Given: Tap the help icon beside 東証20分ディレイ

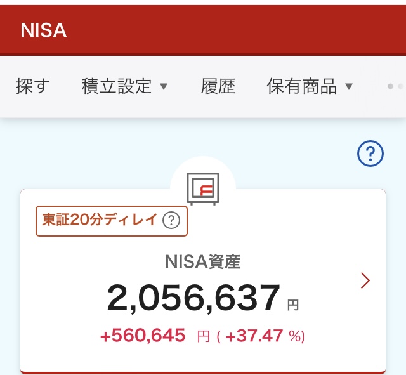Looking at the screenshot, I should [x=171, y=220].
